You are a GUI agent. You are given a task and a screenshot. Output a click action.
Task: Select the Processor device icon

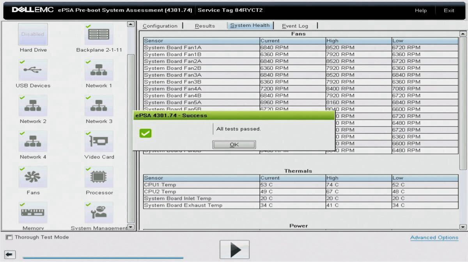(99, 177)
